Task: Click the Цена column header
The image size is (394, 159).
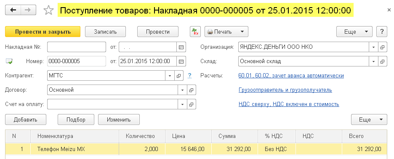Action: click(189, 136)
